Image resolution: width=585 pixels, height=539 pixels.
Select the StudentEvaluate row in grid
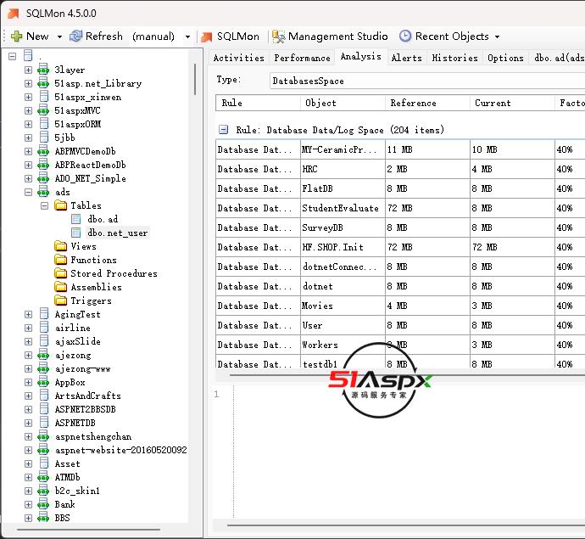click(340, 208)
